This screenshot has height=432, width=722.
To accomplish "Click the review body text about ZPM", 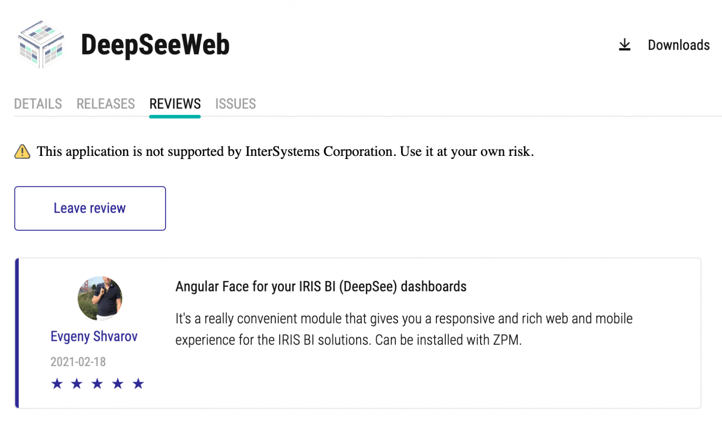I will [404, 329].
